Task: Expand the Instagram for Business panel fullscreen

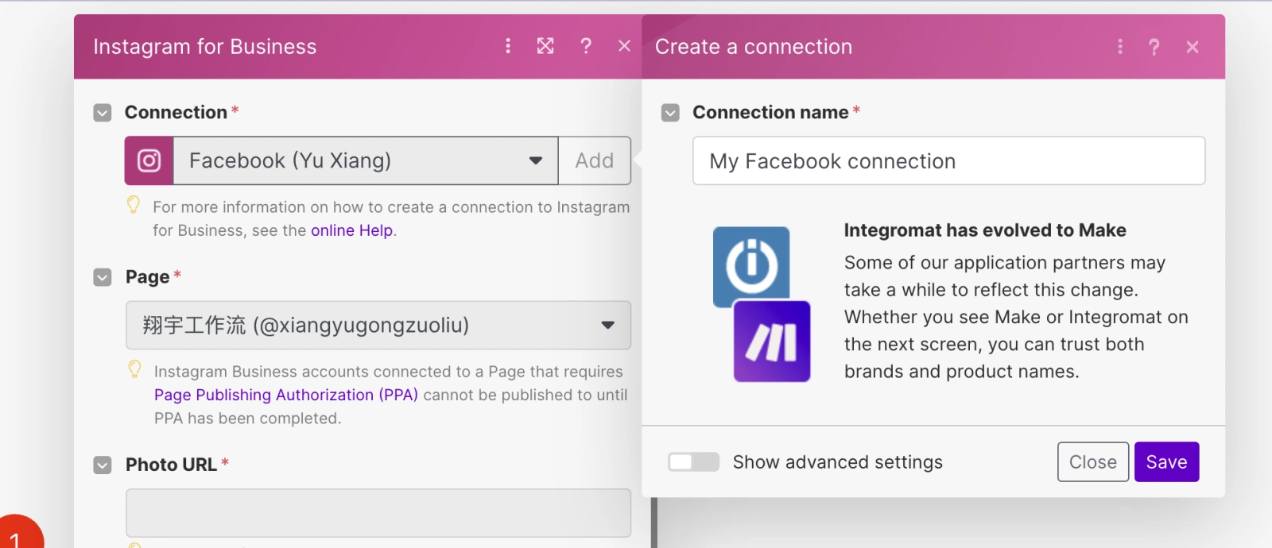Action: tap(545, 46)
